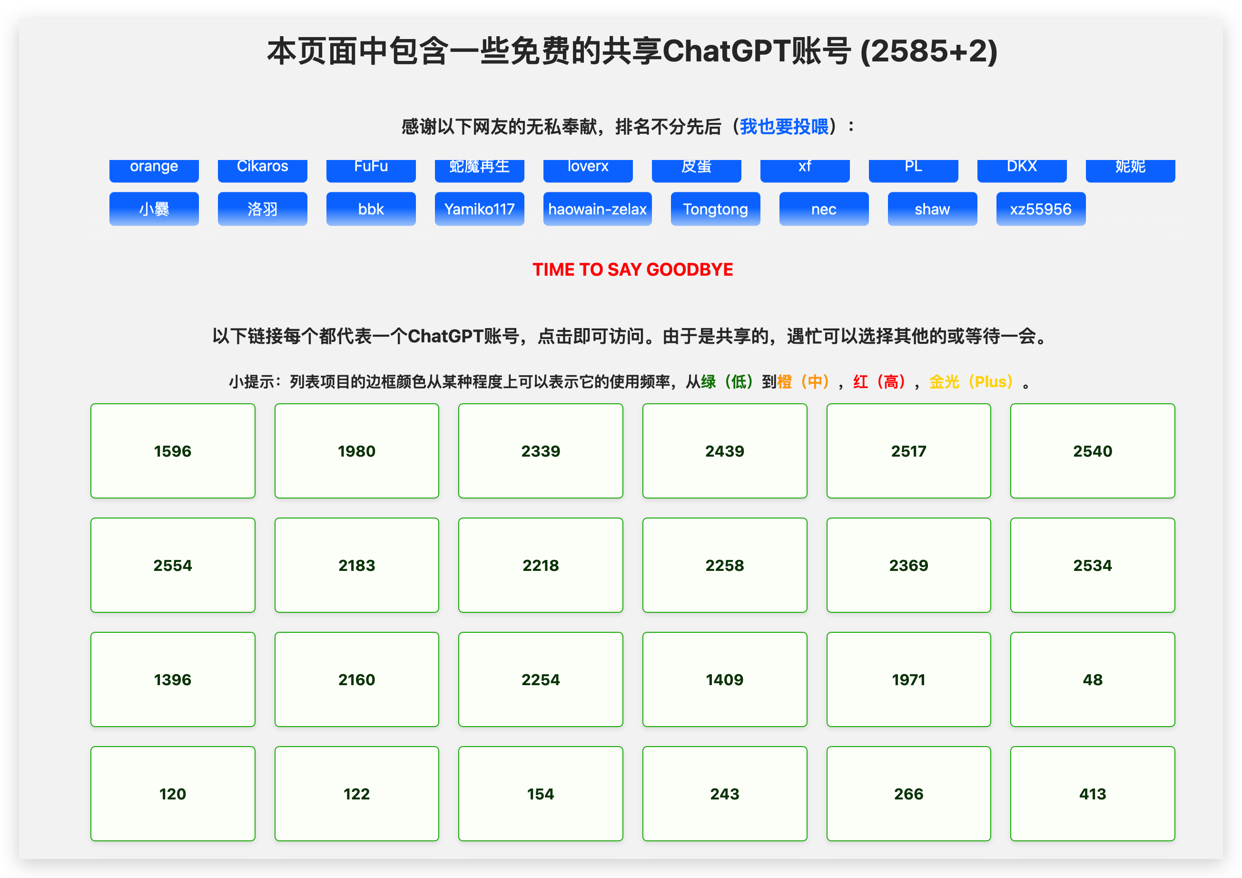Open shared account 1971
Image resolution: width=1242 pixels, height=878 pixels.
[x=908, y=679]
